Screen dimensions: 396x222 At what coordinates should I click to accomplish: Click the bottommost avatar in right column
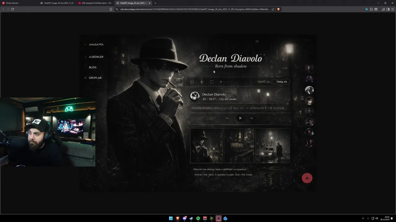(309, 143)
